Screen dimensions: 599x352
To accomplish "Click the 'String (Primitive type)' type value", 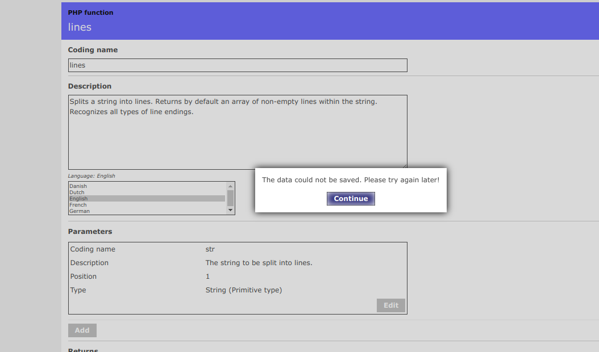I will click(x=243, y=290).
